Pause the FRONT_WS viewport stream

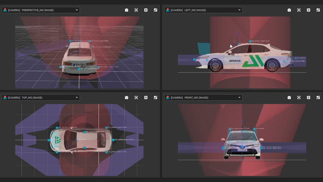[x=308, y=98]
